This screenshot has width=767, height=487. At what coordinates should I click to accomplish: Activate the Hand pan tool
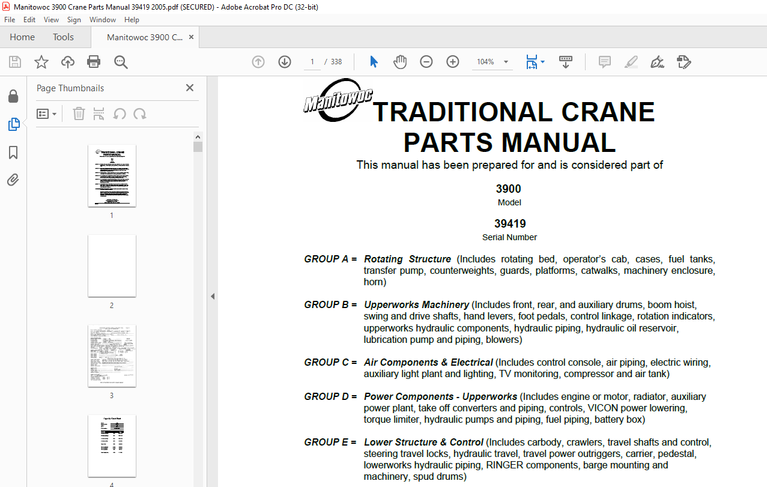pos(400,62)
